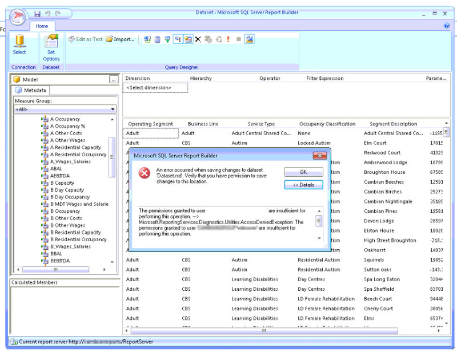Click the error details scrollbar thumb
This screenshot has width=457, height=353.
point(319,221)
